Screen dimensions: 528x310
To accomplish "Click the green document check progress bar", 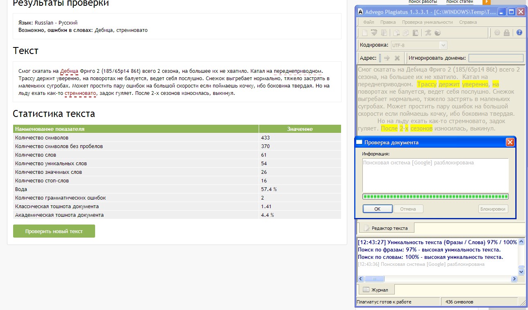I will (435, 197).
